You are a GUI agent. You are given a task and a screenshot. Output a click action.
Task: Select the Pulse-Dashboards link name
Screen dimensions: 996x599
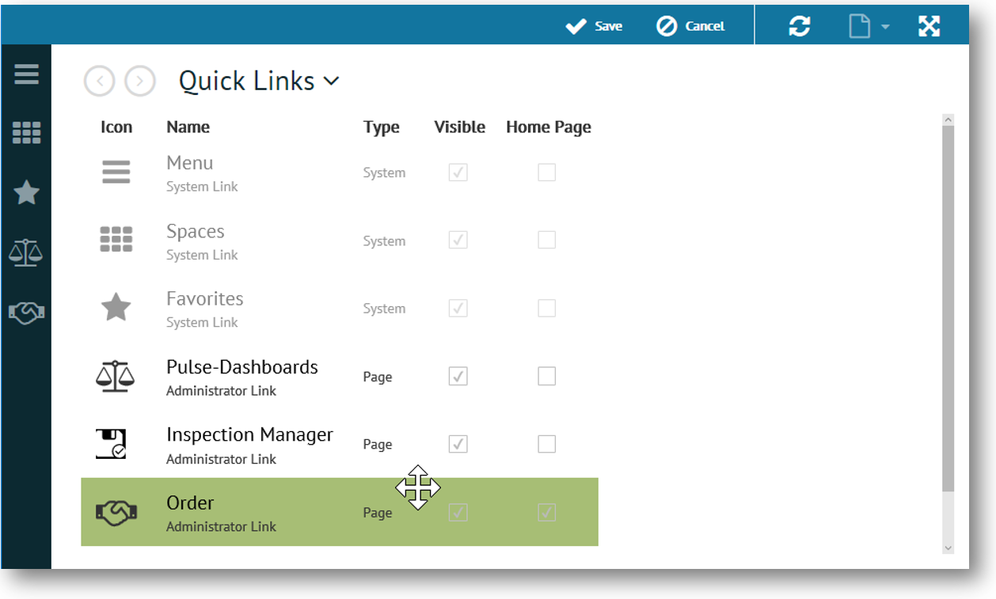[x=242, y=367]
